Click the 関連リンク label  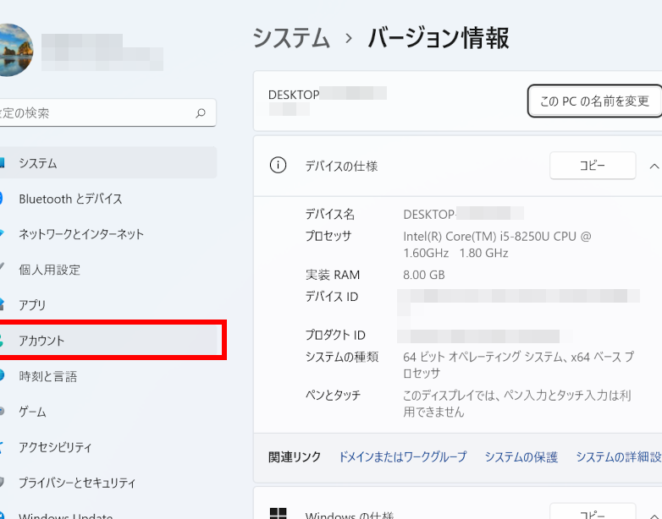295,456
